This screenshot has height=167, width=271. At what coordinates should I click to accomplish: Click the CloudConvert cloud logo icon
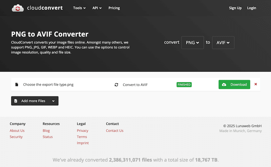pyautogui.click(x=18, y=8)
